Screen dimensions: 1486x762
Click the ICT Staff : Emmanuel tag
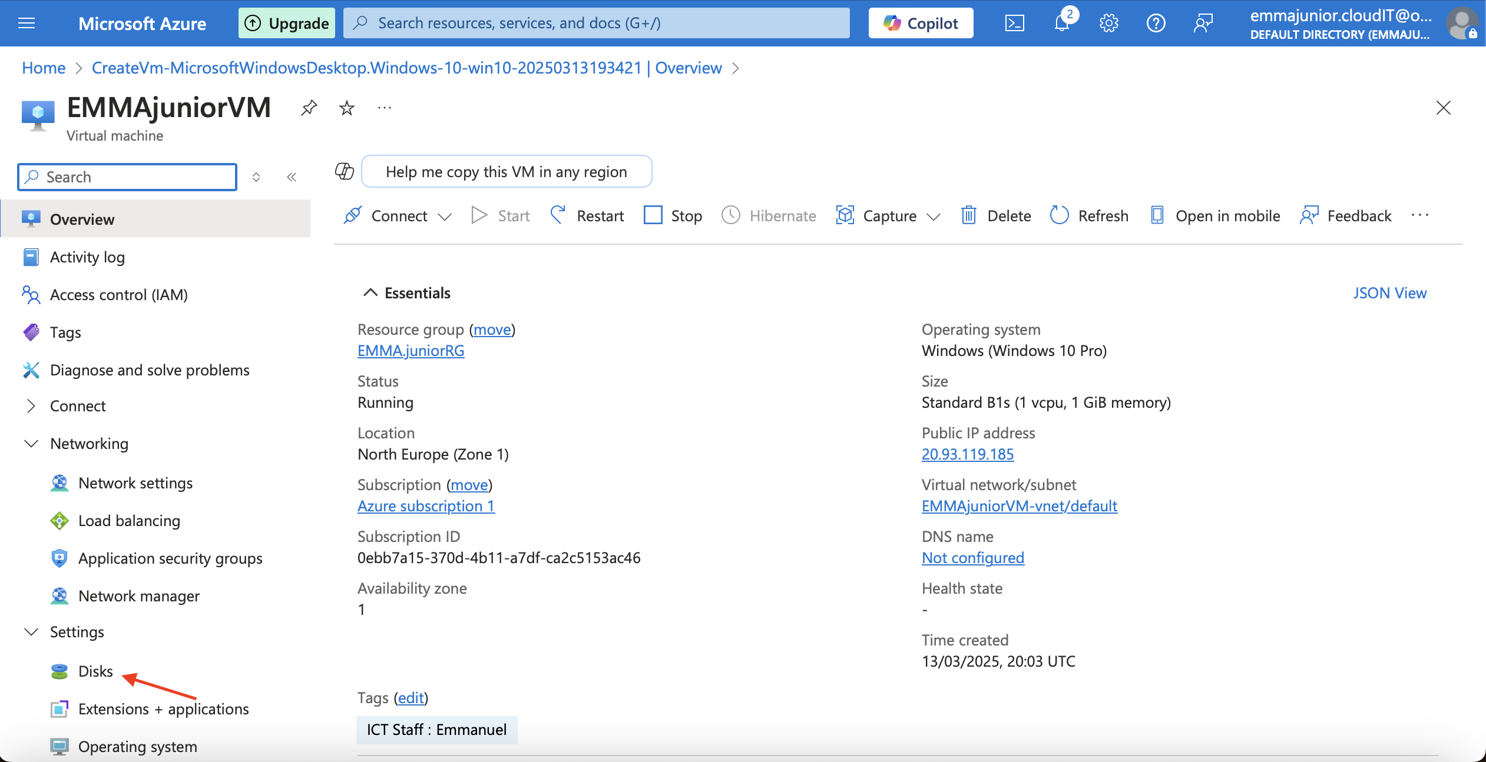pos(437,730)
